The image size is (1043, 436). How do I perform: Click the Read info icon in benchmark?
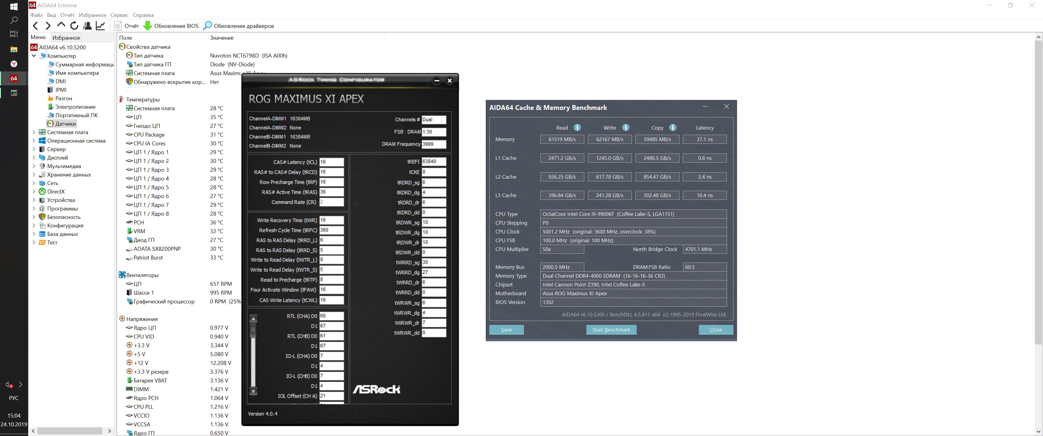click(x=577, y=128)
